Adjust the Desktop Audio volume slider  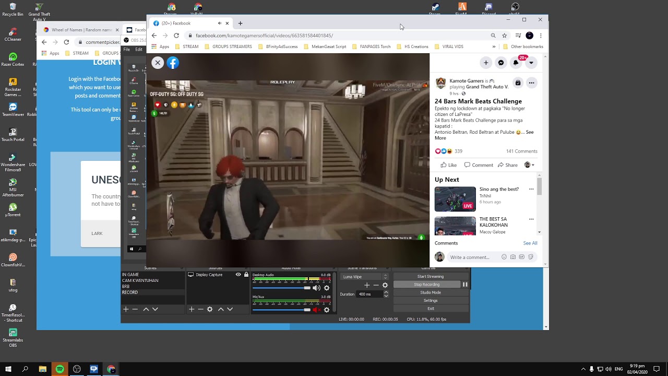[x=281, y=288]
